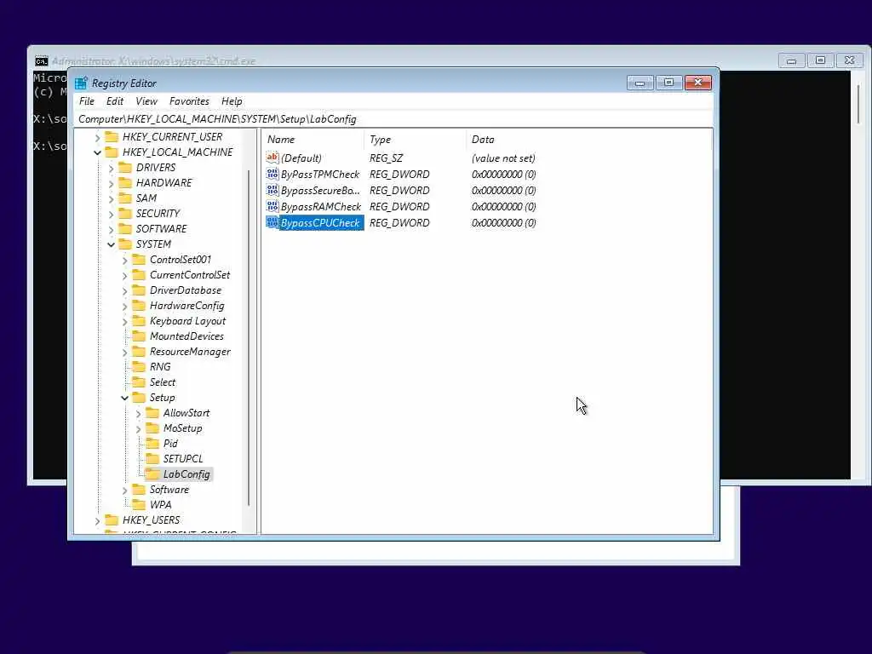The width and height of the screenshot is (872, 654).
Task: Expand the ControlSet001 key
Action: tap(124, 260)
